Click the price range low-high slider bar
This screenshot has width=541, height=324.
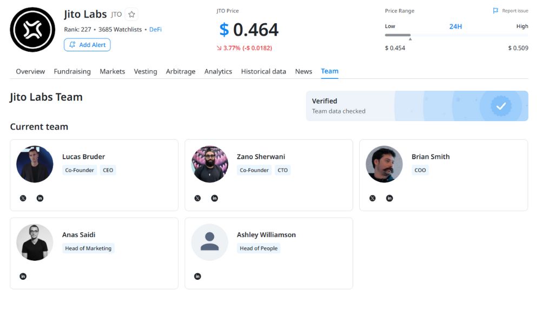click(456, 36)
